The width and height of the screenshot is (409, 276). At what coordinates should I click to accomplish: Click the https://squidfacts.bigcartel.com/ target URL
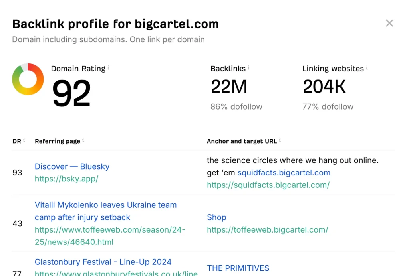(268, 185)
